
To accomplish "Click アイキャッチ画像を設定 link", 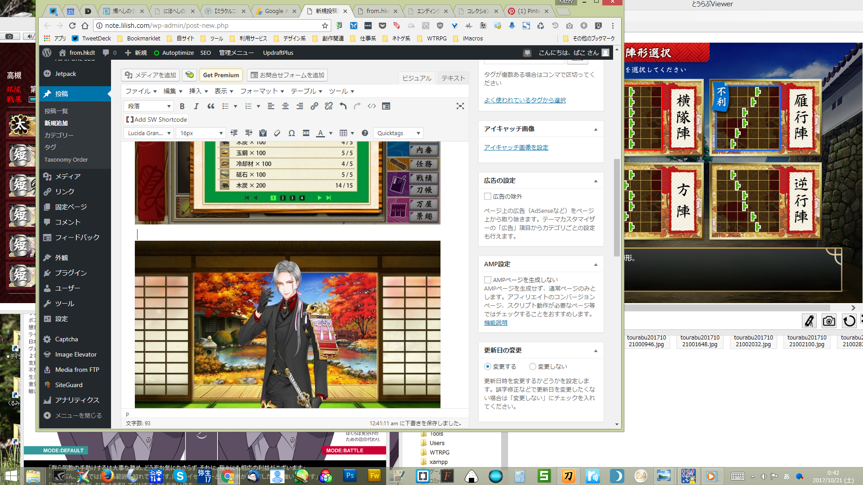I will [x=516, y=147].
